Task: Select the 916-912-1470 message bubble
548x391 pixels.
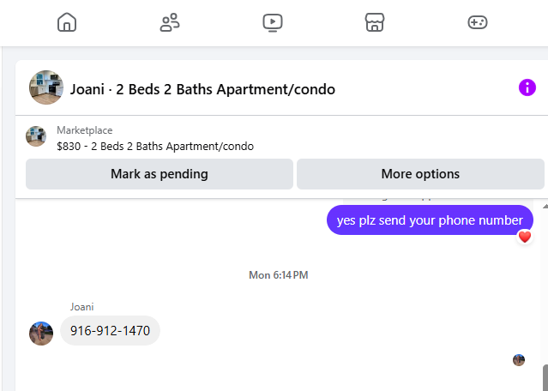Action: tap(110, 331)
